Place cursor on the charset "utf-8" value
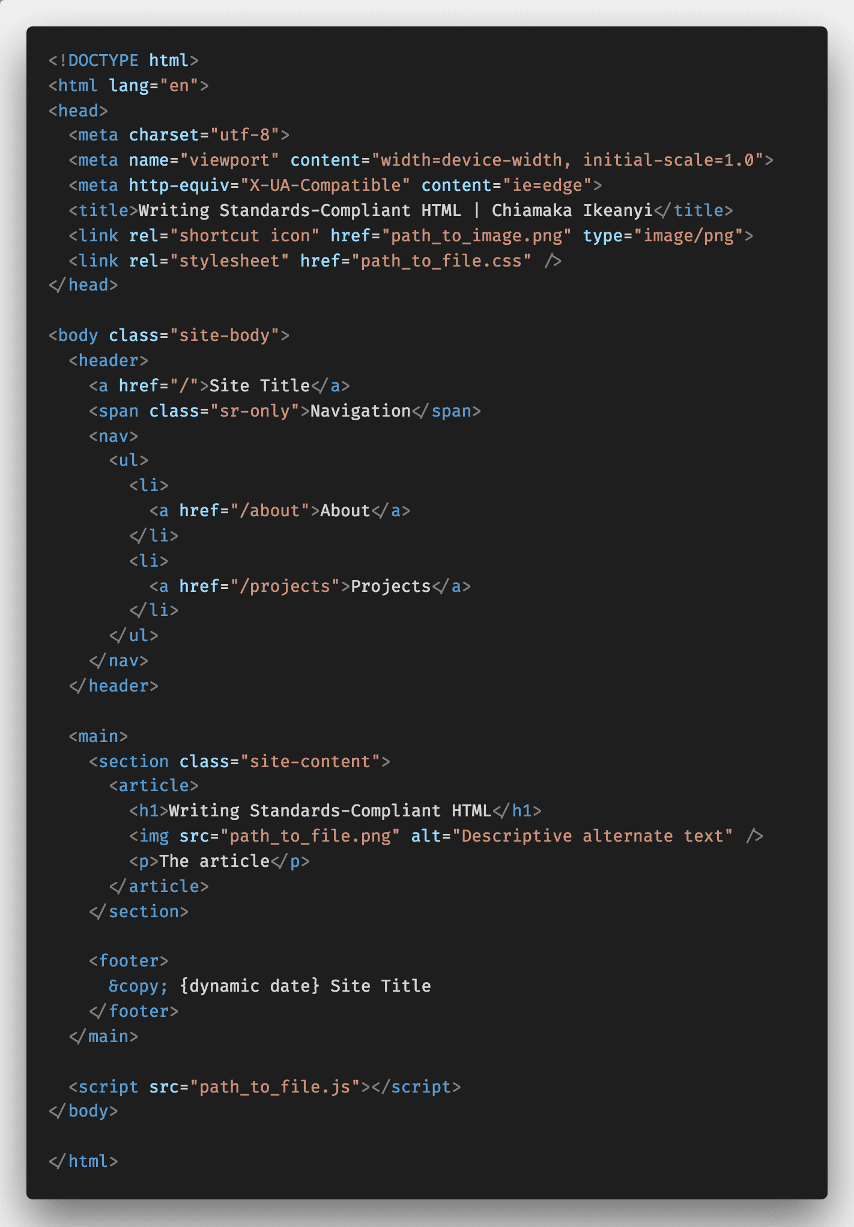 click(x=244, y=135)
